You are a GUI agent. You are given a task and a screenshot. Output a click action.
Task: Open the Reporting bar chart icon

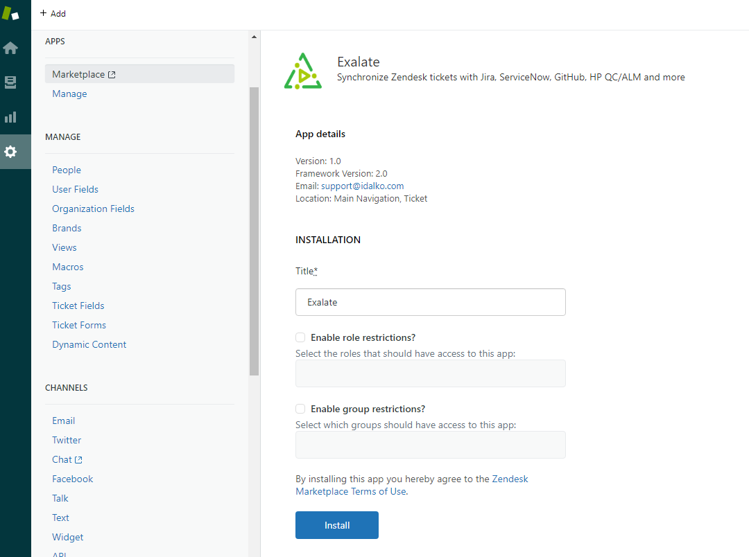coord(10,117)
